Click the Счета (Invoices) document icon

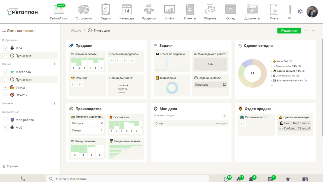[x=274, y=9]
